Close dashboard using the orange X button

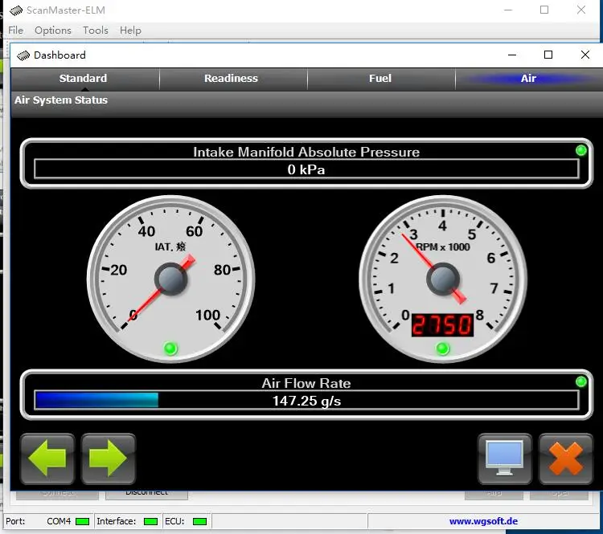(566, 459)
